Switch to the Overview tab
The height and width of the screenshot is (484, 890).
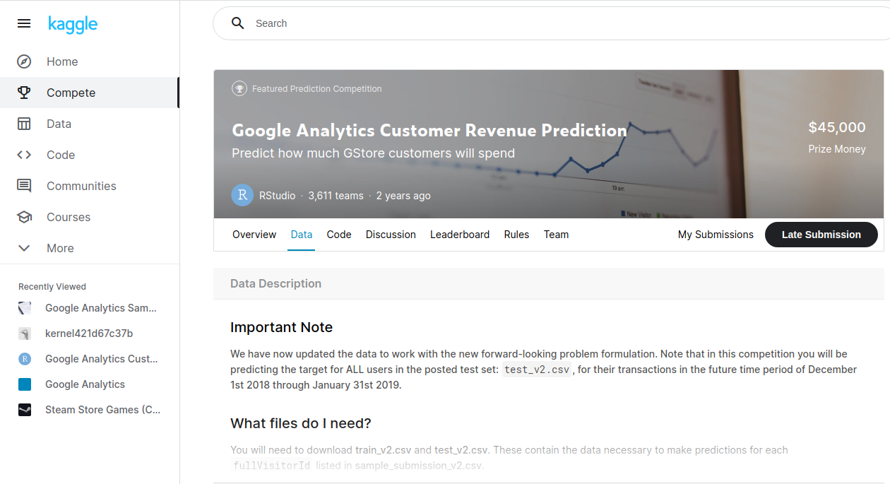[x=254, y=235]
